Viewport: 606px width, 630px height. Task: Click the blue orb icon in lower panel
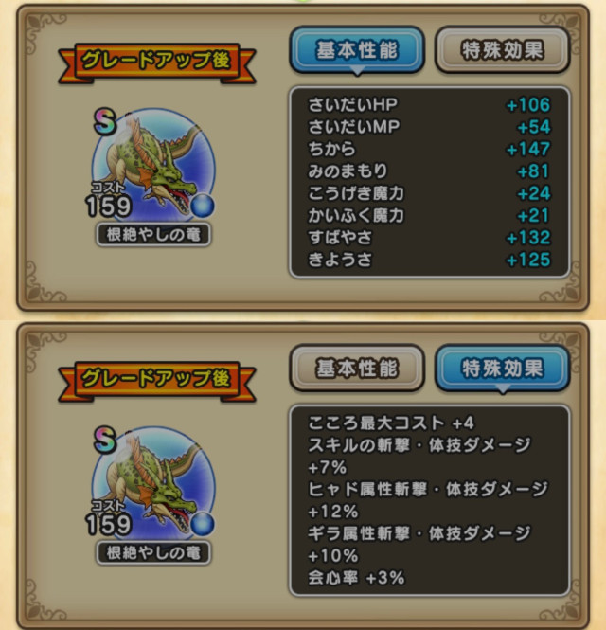[x=202, y=524]
